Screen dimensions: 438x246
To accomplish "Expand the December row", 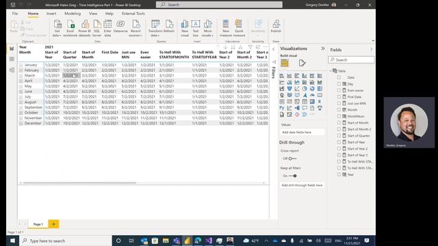I will (x=21, y=123).
